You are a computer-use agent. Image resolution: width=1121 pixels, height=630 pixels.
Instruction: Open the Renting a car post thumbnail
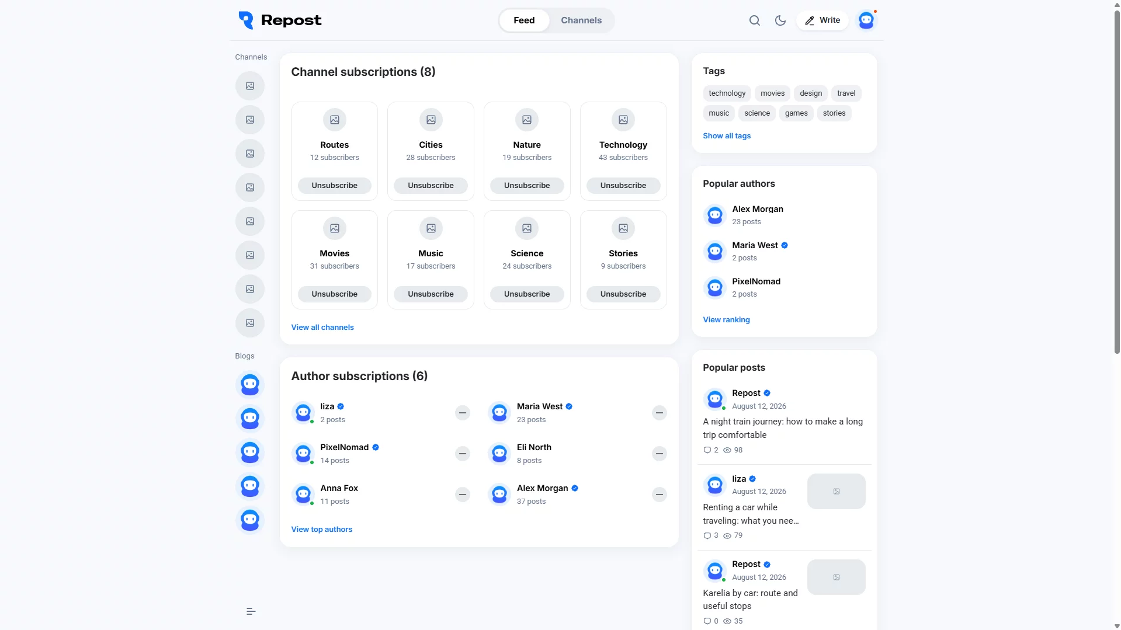click(x=836, y=492)
